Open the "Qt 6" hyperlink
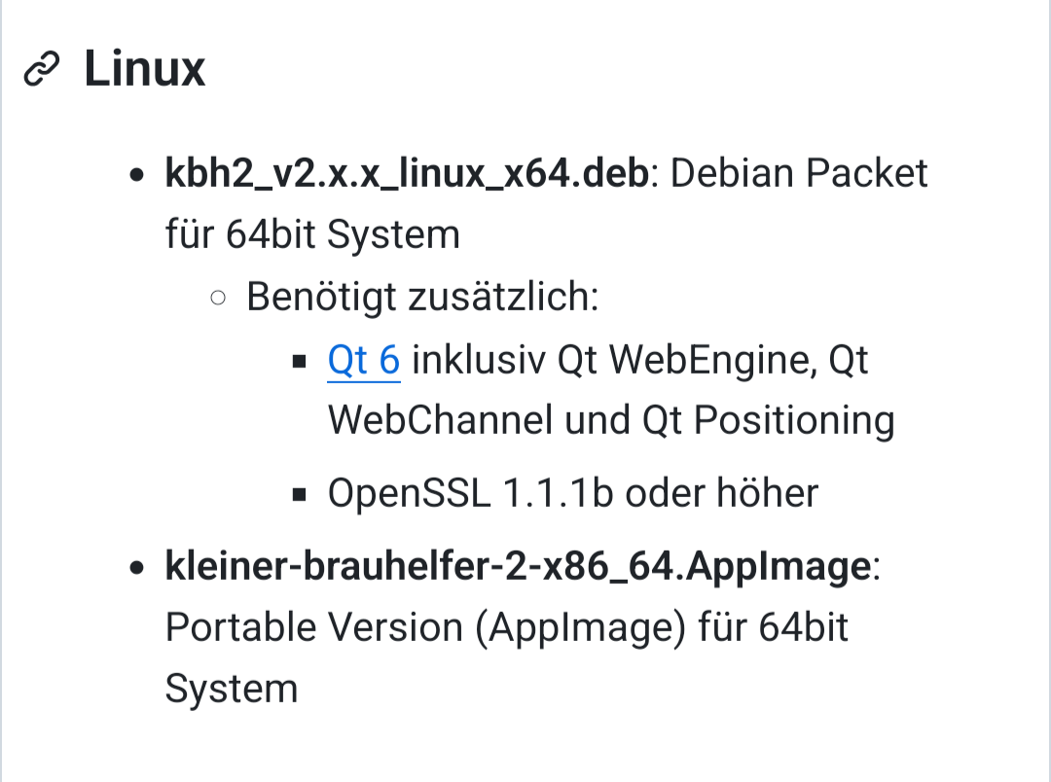 364,361
